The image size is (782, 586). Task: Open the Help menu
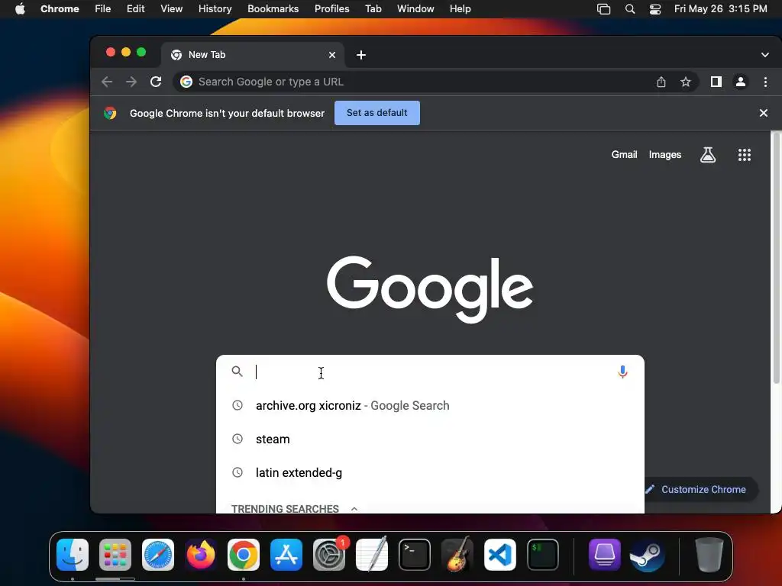pos(460,9)
